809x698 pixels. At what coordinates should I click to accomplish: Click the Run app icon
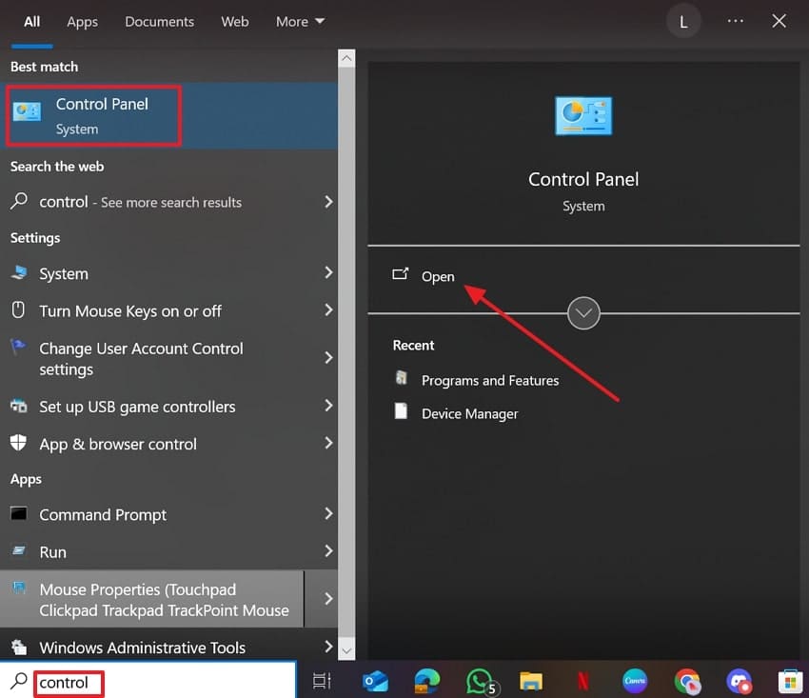[19, 550]
